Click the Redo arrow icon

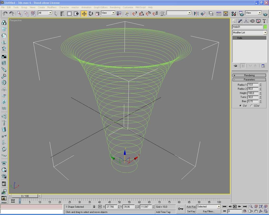12,13
